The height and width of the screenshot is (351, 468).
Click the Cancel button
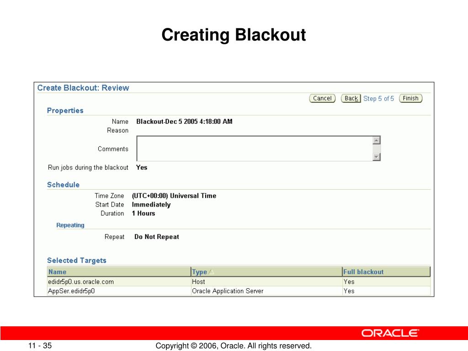click(x=322, y=98)
